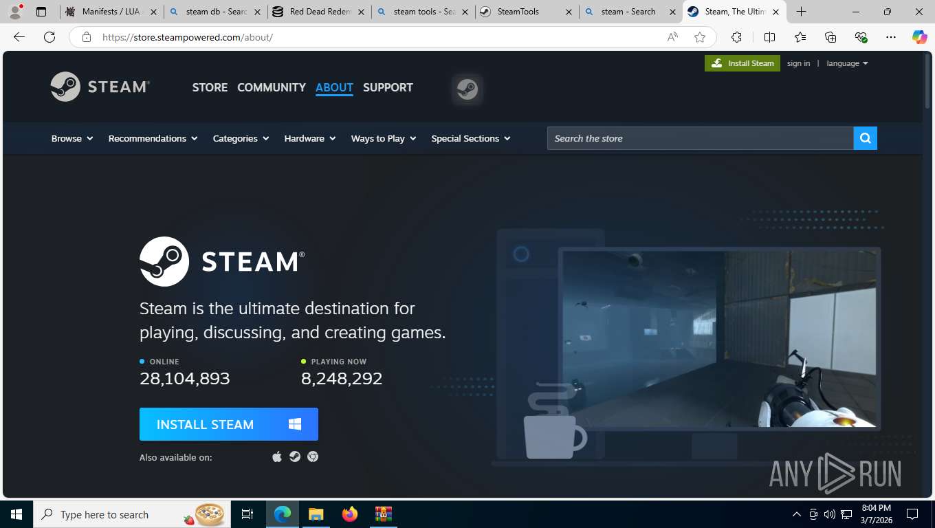The height and width of the screenshot is (528, 935).
Task: Open Browser essentials heart icon
Action: tap(861, 37)
